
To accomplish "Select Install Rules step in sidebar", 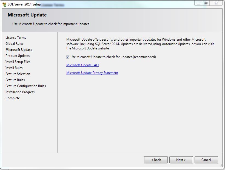I will (14, 68).
